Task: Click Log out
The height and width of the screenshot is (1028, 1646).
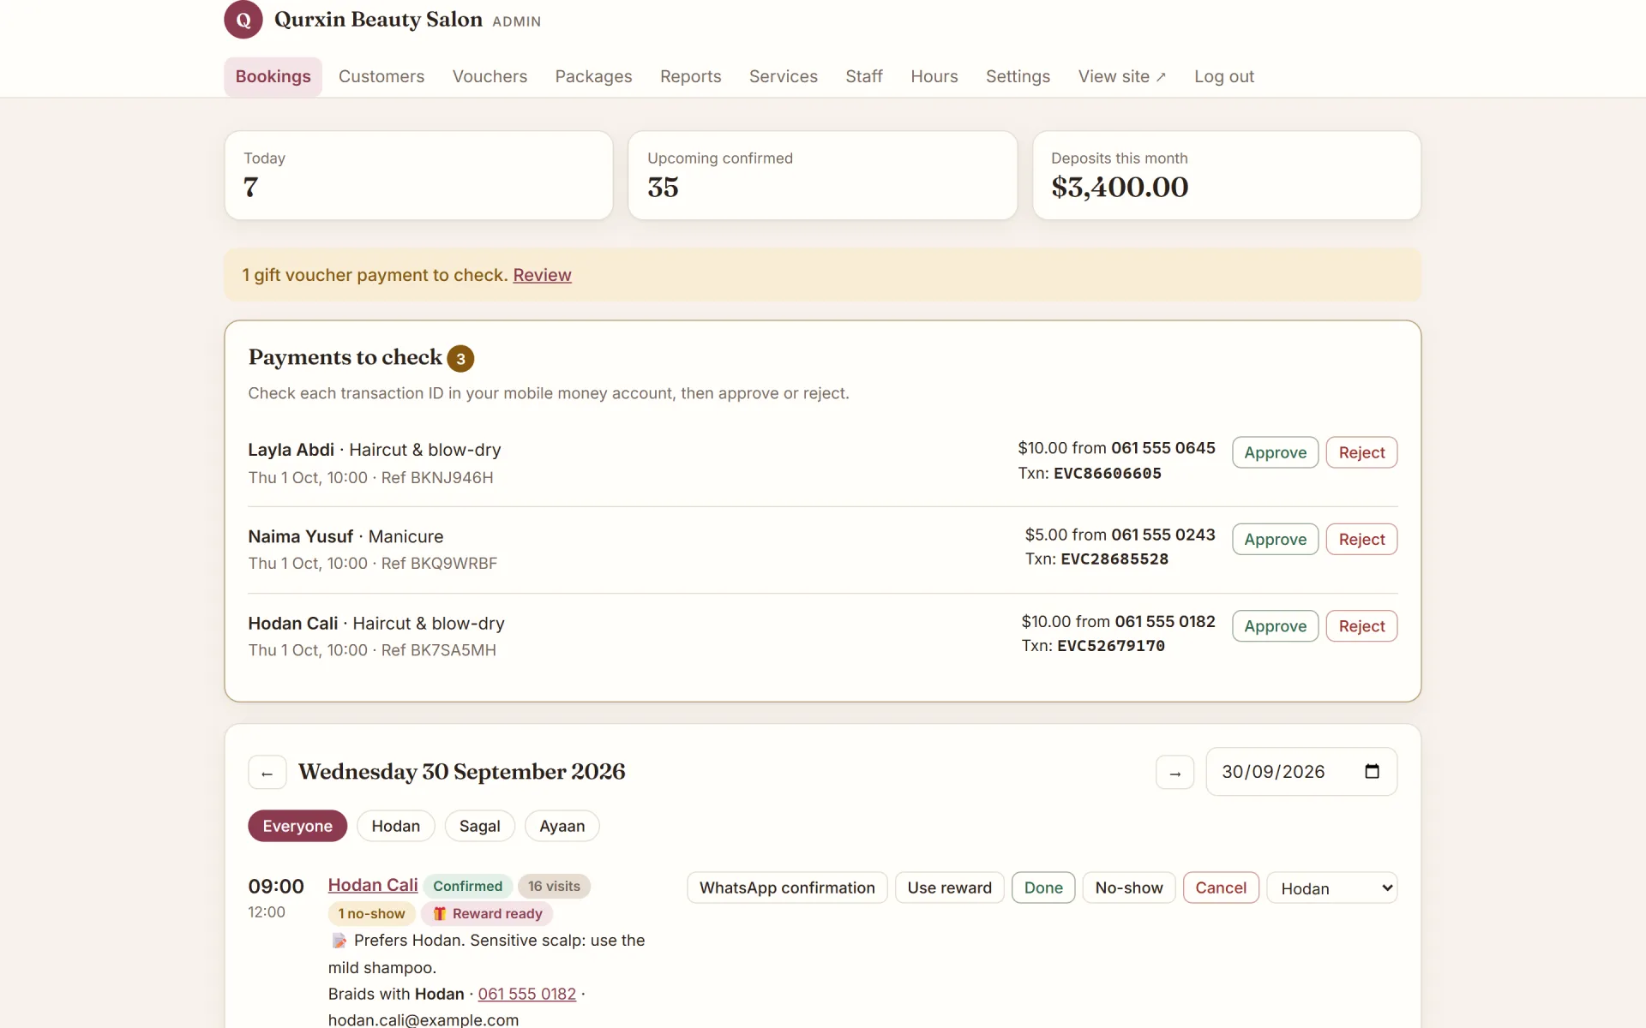Action: pos(1223,76)
